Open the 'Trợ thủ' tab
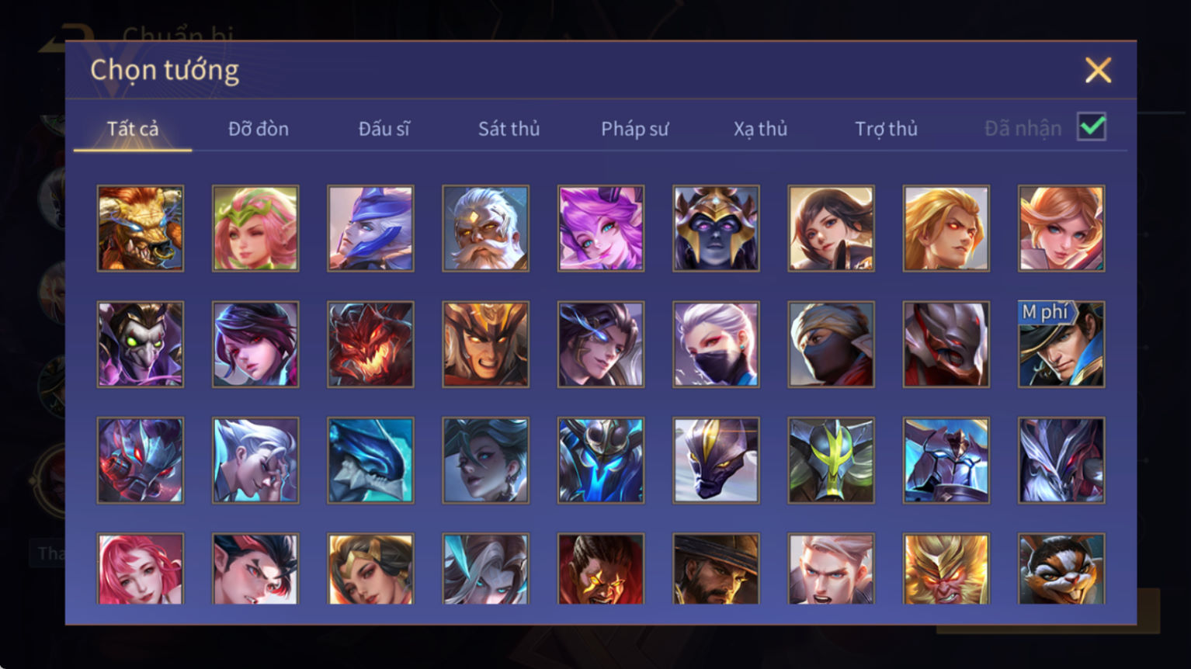 (x=886, y=129)
